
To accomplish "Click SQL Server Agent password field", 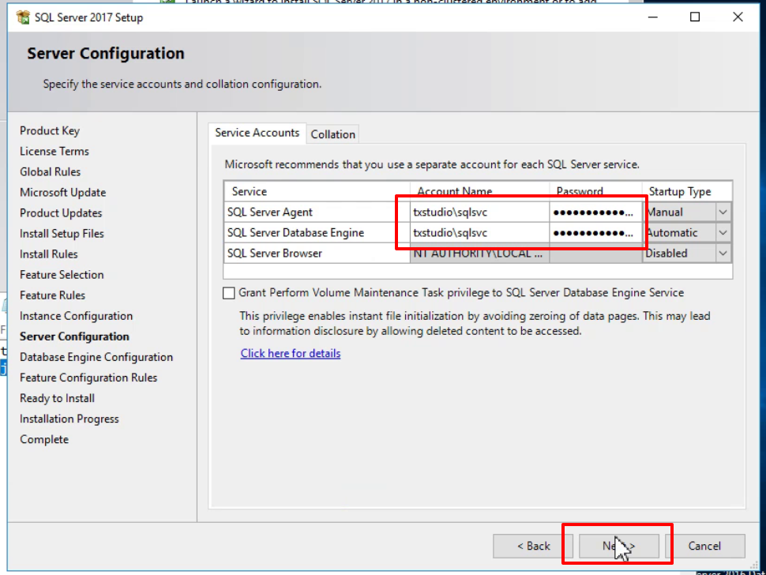I will (x=595, y=212).
